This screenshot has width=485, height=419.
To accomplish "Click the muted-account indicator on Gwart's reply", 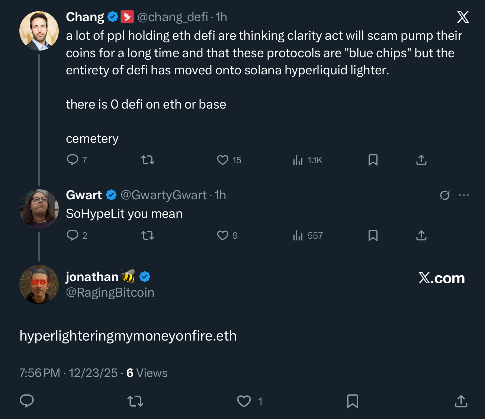I will (x=445, y=194).
